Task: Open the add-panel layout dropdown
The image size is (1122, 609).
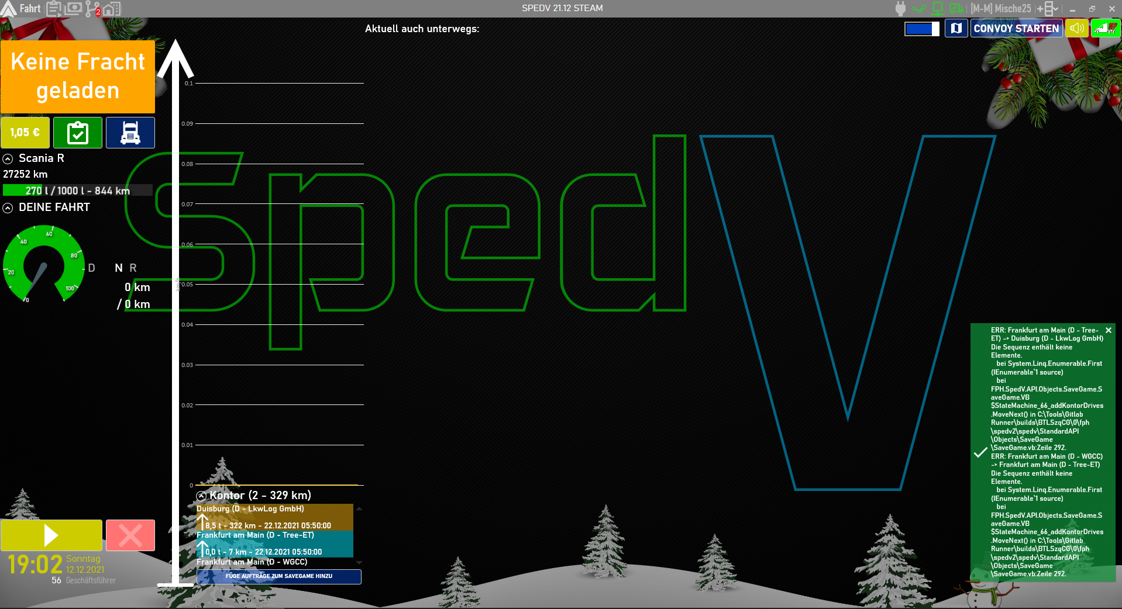Action: pyautogui.click(x=1048, y=8)
